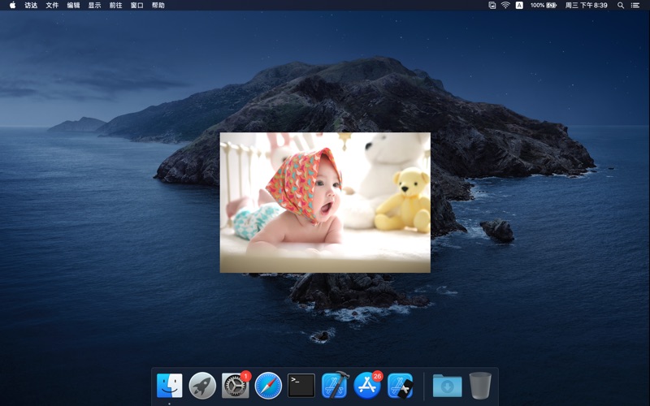The image size is (650, 406).
Task: Launch Launchpad rocket icon
Action: click(x=202, y=385)
